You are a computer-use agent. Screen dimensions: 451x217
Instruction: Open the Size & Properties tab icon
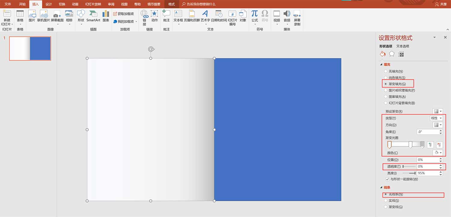[x=401, y=54]
